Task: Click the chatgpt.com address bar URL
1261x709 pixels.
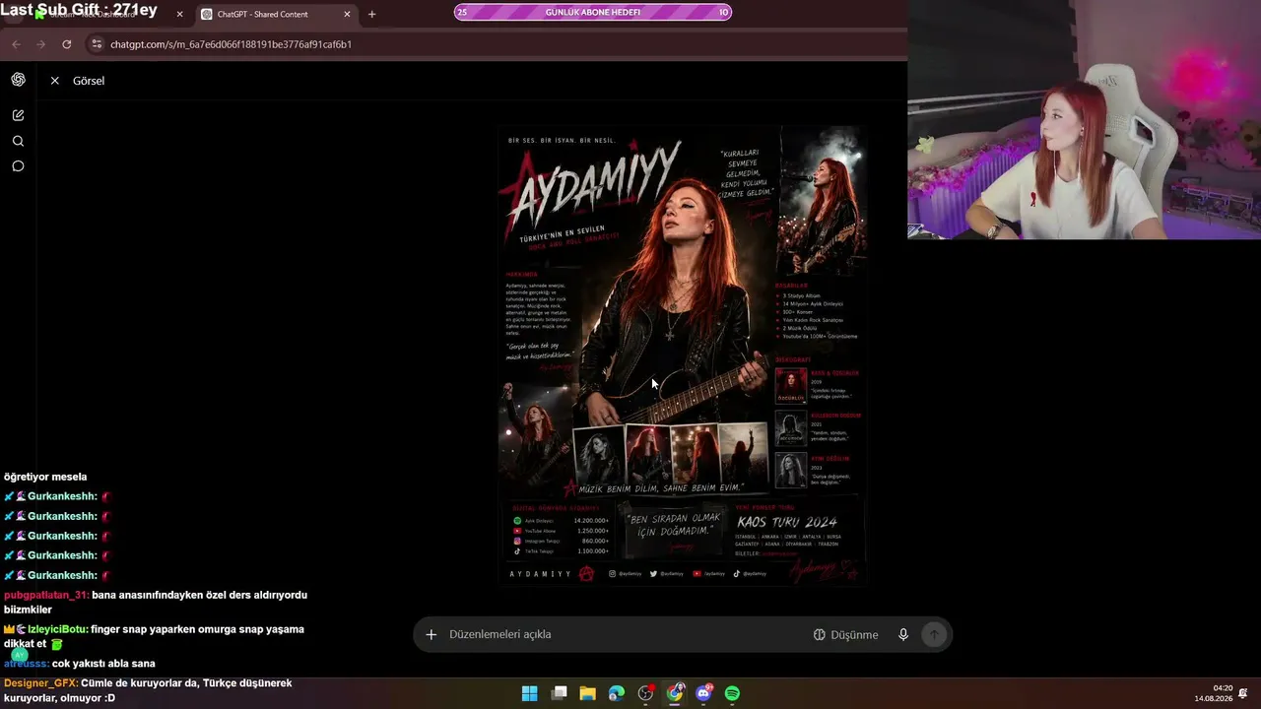Action: tap(231, 44)
